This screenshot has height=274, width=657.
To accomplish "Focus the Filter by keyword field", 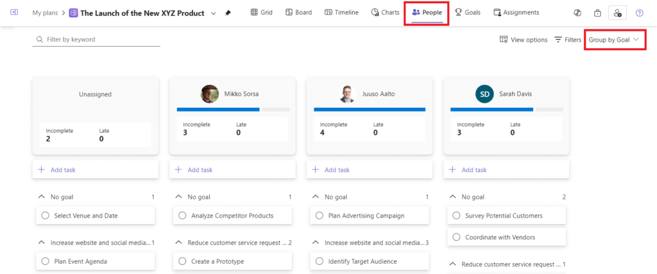I will pos(96,39).
